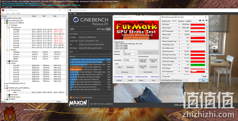Expand the Utilization node under Intel Core i9
Screen dimensions: 238x121
(7, 61)
